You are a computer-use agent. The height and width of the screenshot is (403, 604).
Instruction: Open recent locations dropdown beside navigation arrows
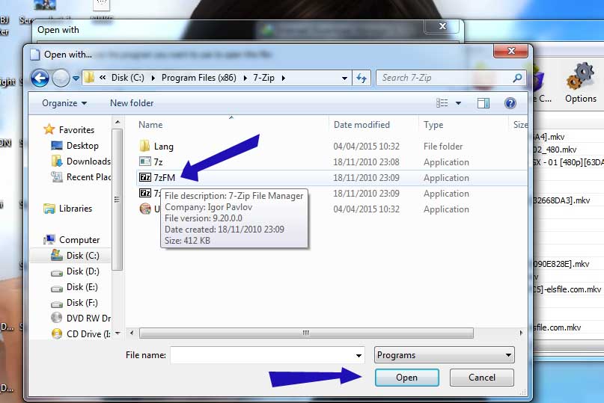click(76, 79)
